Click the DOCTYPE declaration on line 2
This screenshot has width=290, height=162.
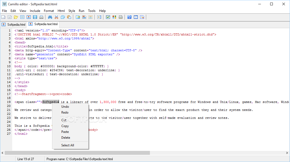point(115,35)
